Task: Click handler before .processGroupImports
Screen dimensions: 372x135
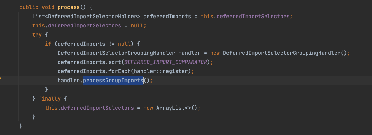Action: click(x=69, y=80)
